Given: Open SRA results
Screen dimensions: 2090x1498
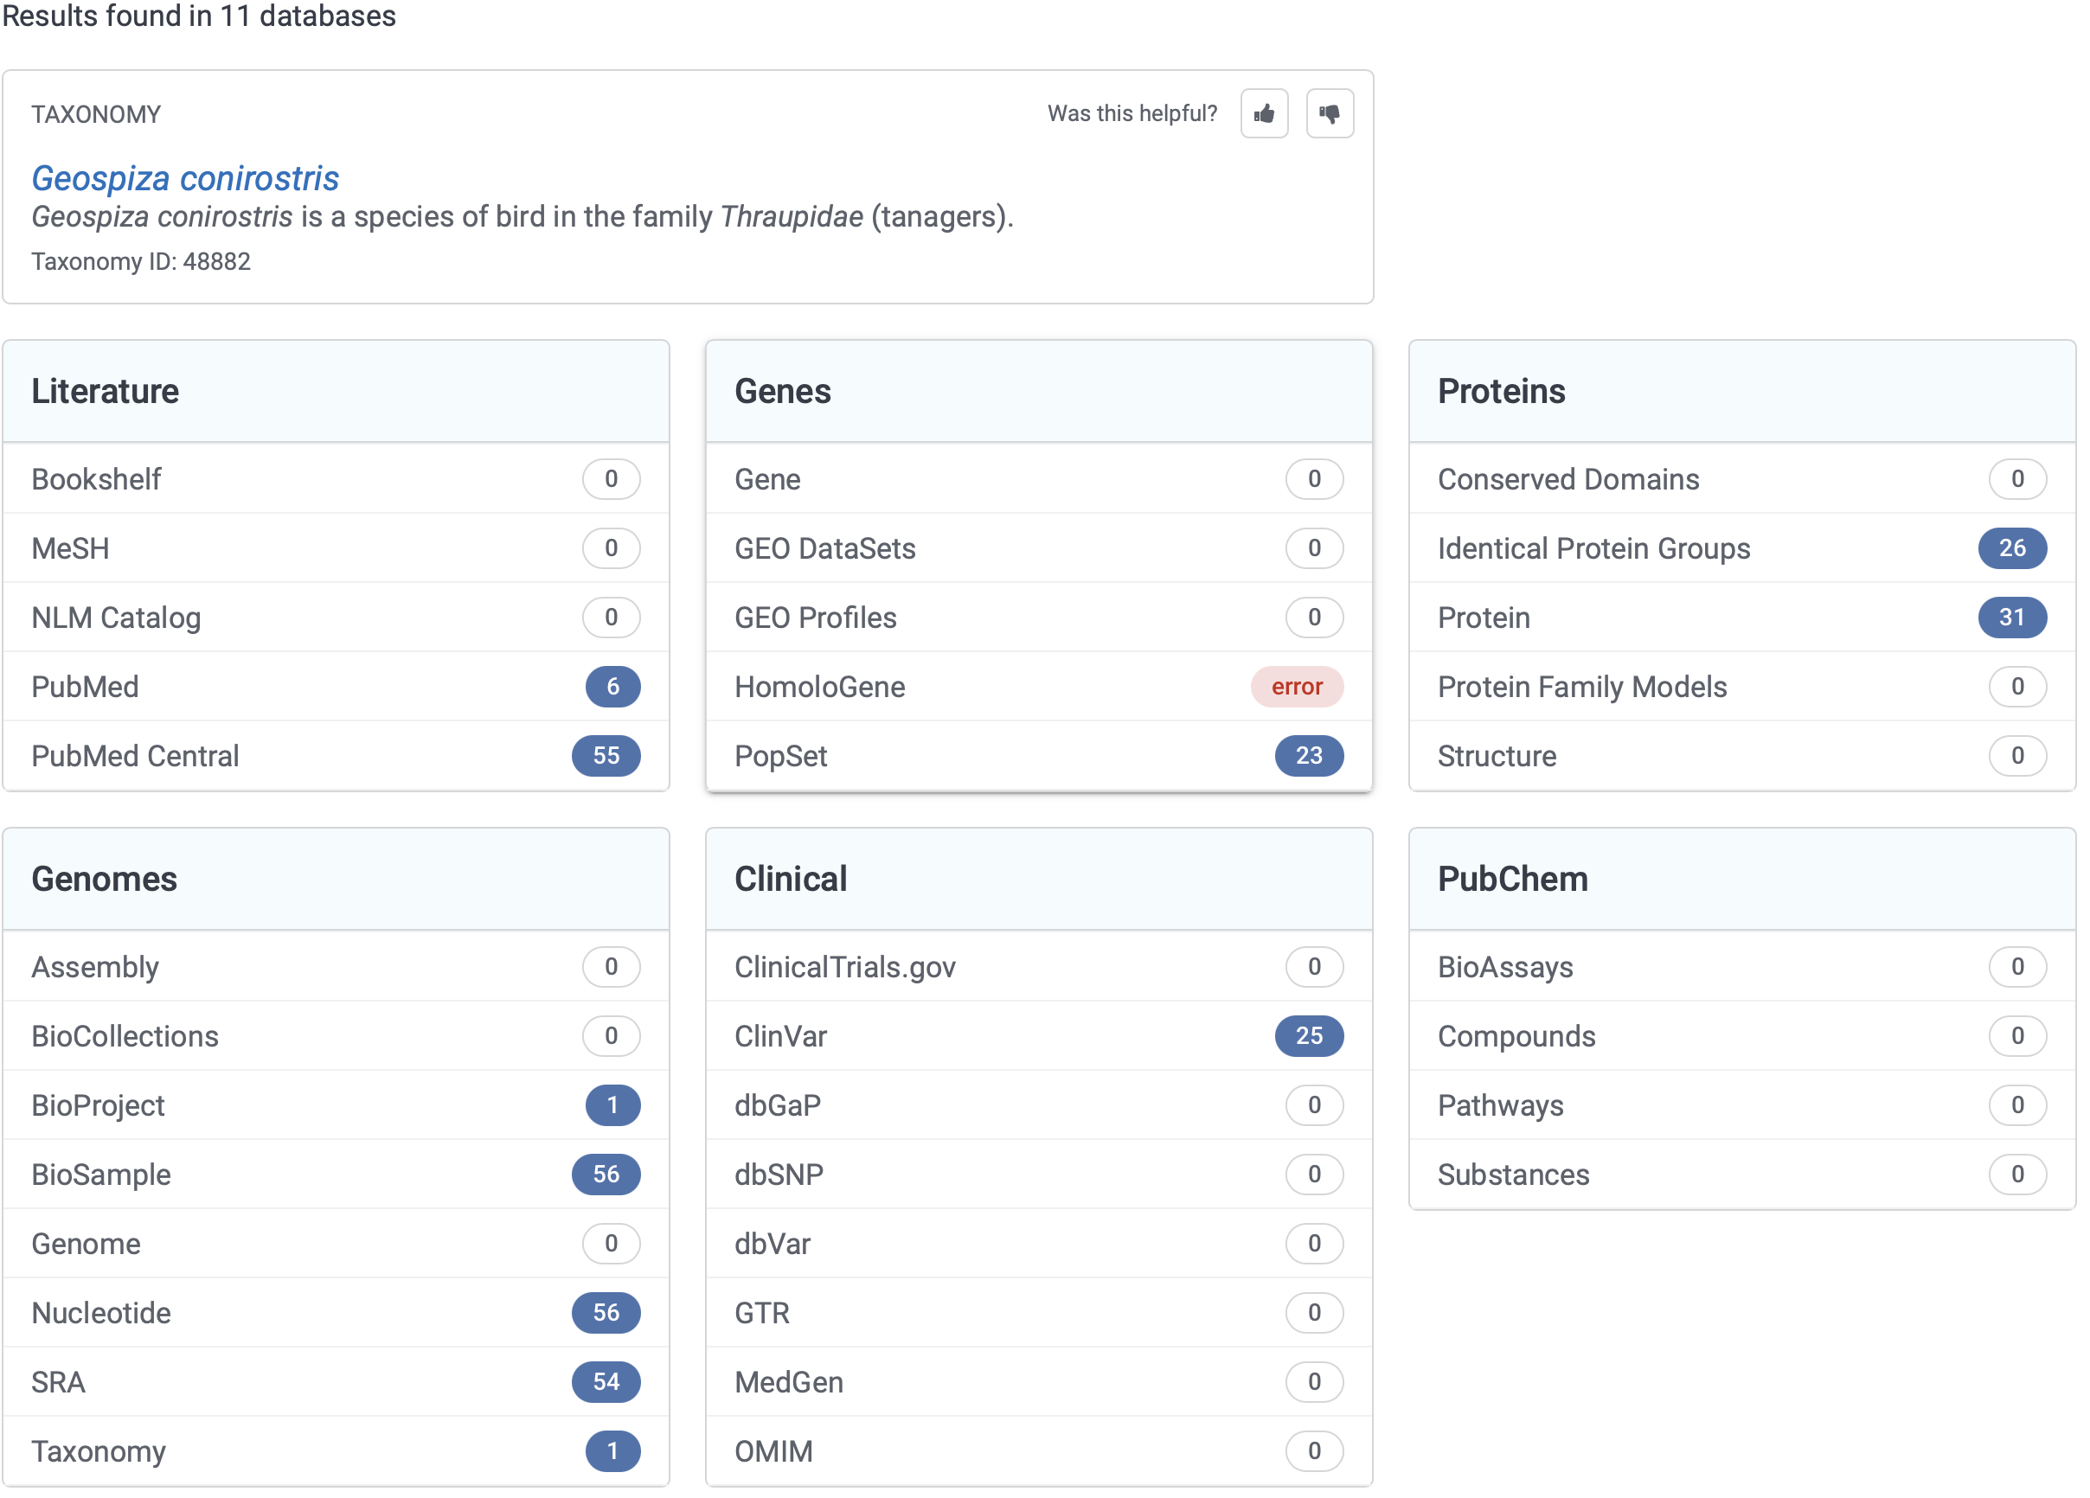Looking at the screenshot, I should tap(336, 1381).
